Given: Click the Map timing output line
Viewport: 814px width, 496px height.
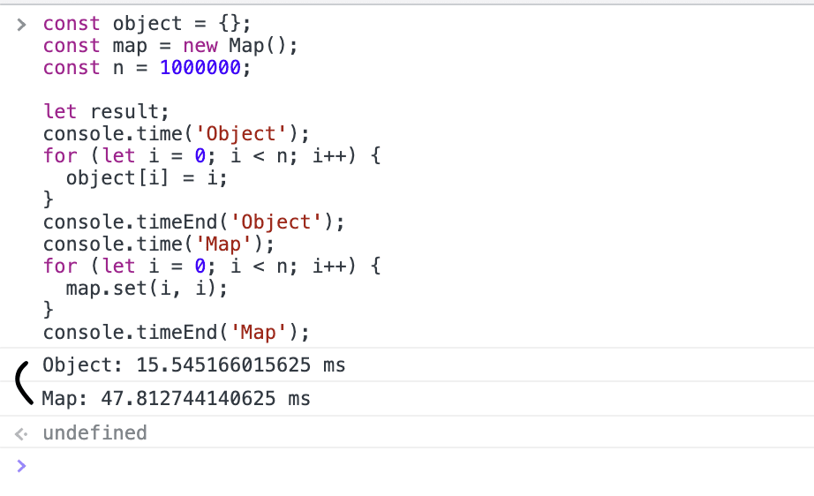Looking at the screenshot, I should click(x=176, y=399).
